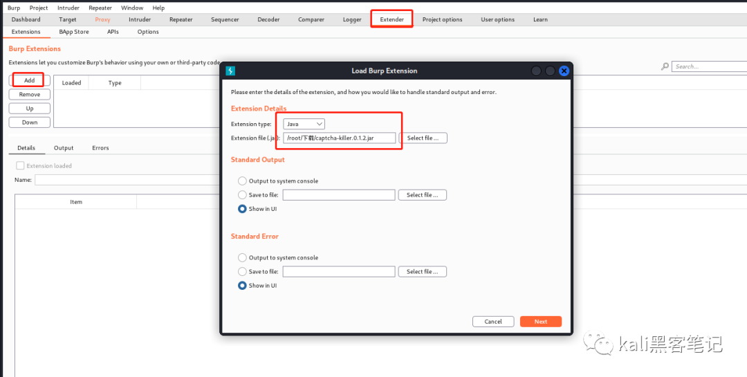This screenshot has width=747, height=377.
Task: Show the Output tab of extension
Action: pos(64,148)
